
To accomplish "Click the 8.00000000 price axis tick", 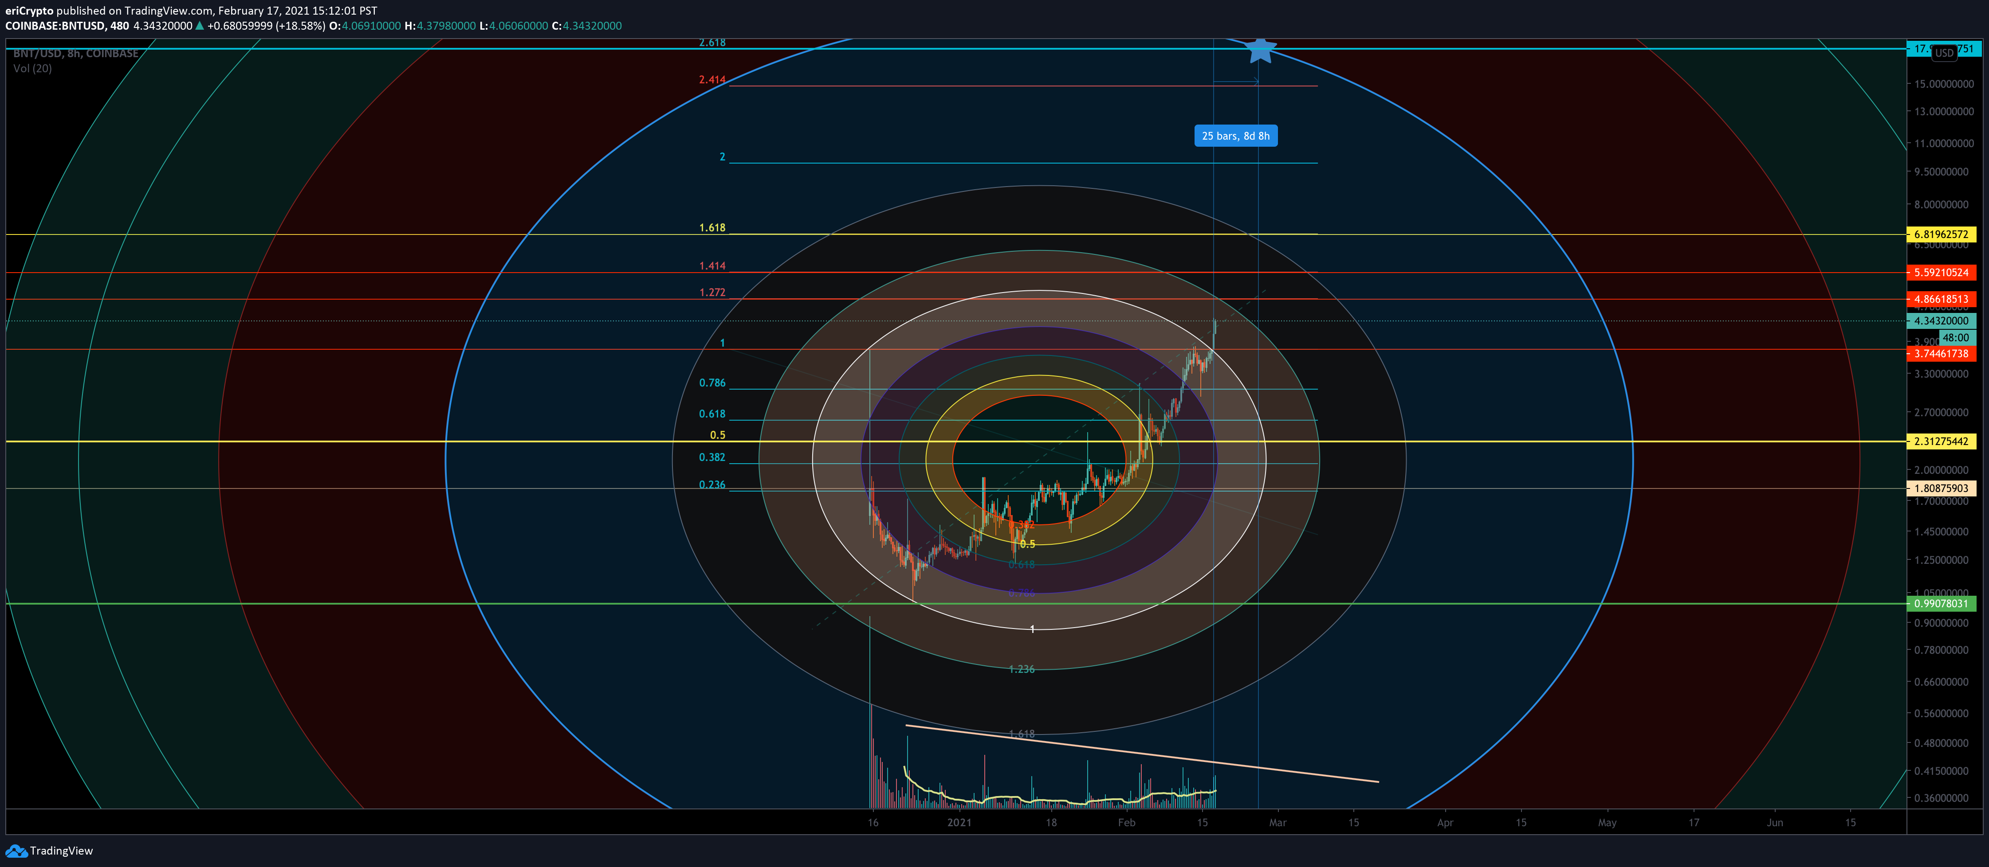I will [x=1941, y=205].
